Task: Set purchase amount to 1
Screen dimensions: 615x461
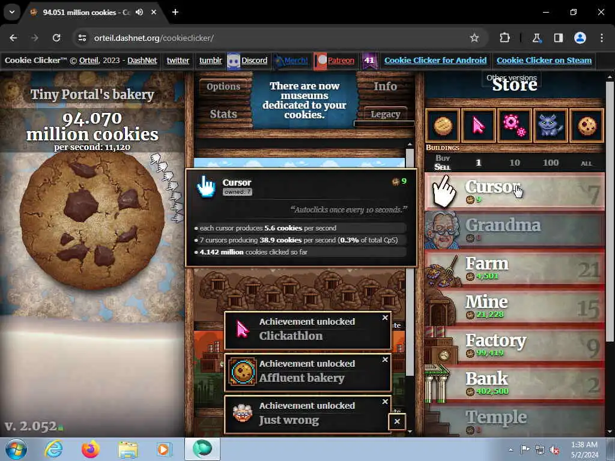Action: click(x=478, y=163)
